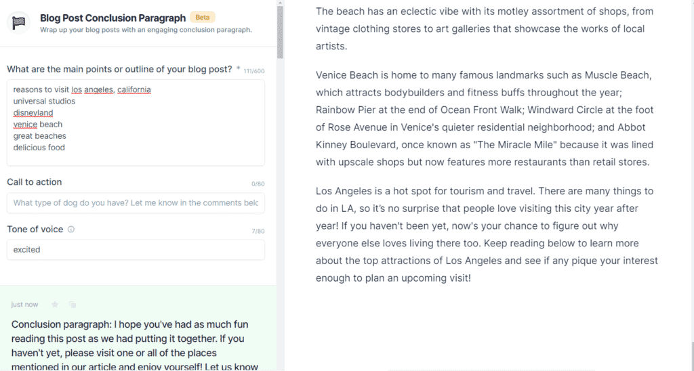694x371 pixels.
Task: Click the right-edge page scrollbar thumb
Action: [x=692, y=355]
